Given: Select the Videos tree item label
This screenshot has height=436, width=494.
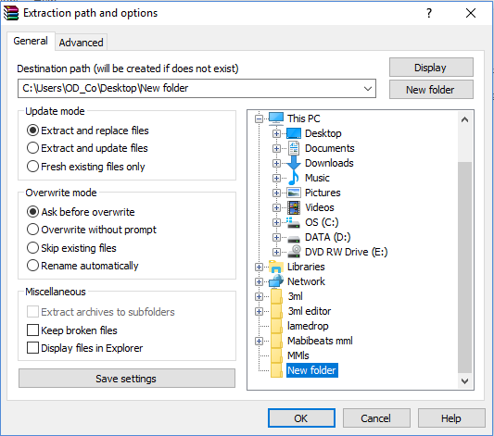Looking at the screenshot, I should [319, 207].
